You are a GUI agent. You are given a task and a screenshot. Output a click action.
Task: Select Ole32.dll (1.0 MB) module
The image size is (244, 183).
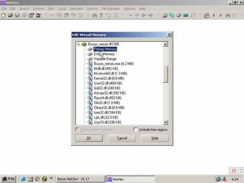[x=107, y=103]
